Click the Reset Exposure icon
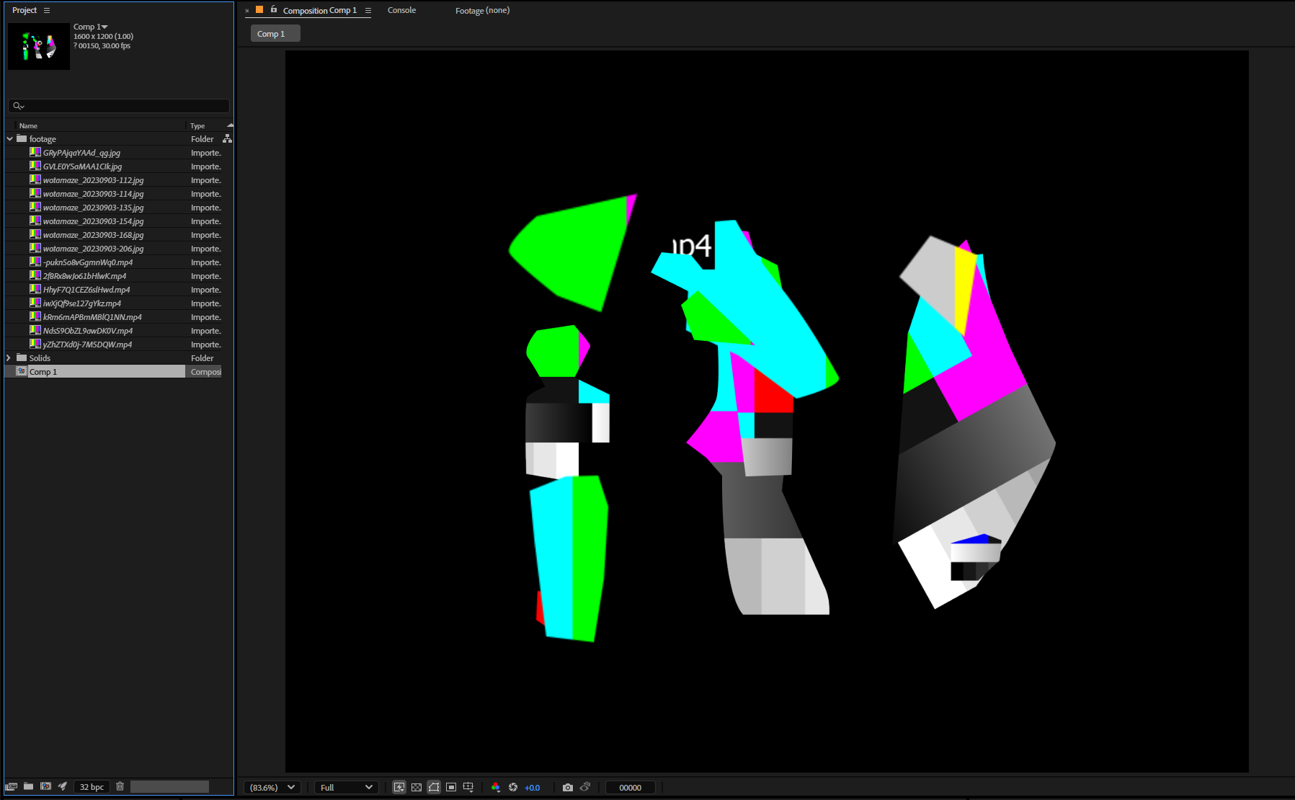 point(513,787)
